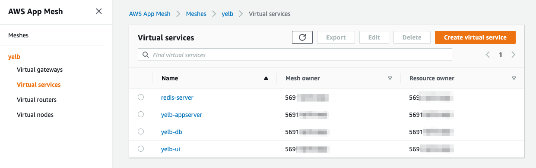Sort by Resource owner column
Screen dimensions: 536x168
pyautogui.click(x=514, y=78)
